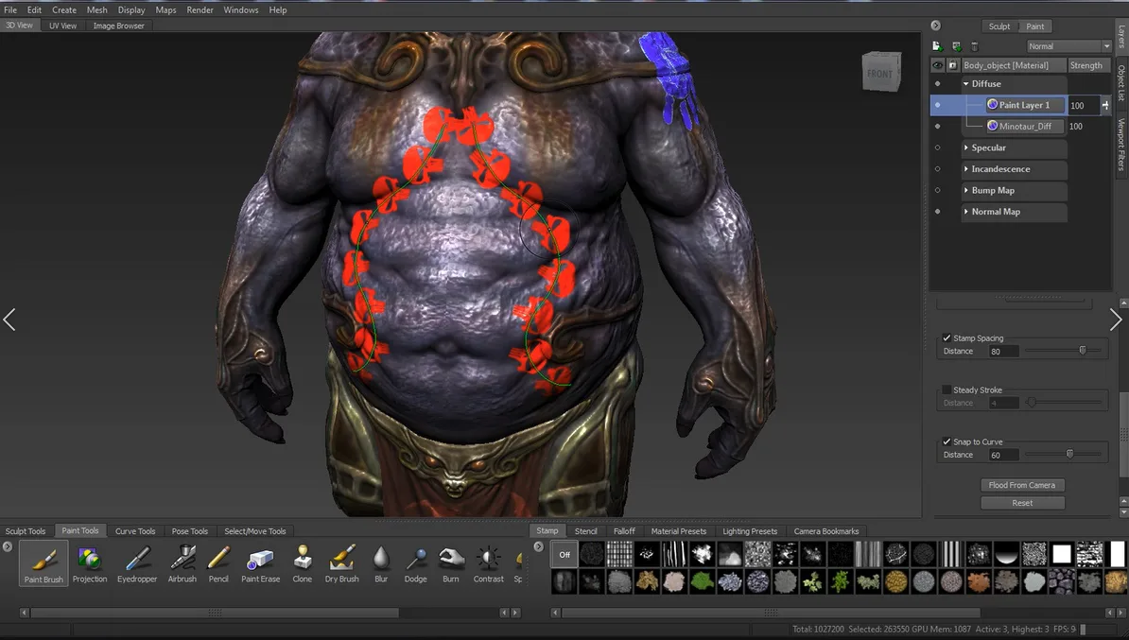Click the tool tray round arrow button
Image resolution: width=1129 pixels, height=640 pixels.
(8, 546)
